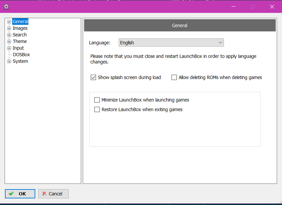
Task: Click the Cancel button
Action: coord(53,194)
